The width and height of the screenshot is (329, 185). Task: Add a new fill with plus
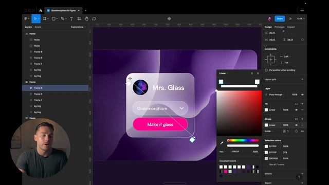[302, 104]
